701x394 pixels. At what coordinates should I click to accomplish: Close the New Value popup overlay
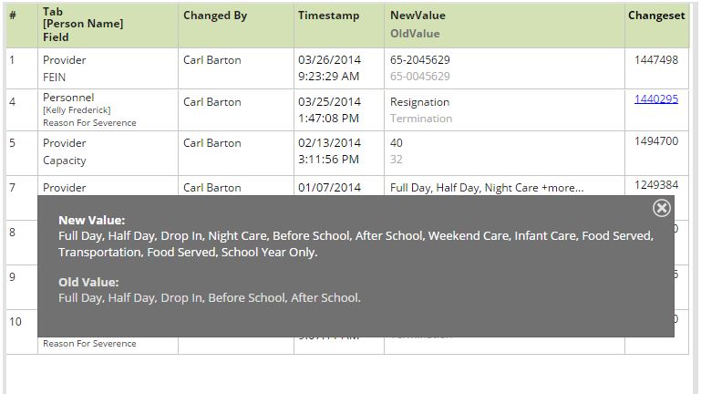click(x=661, y=208)
